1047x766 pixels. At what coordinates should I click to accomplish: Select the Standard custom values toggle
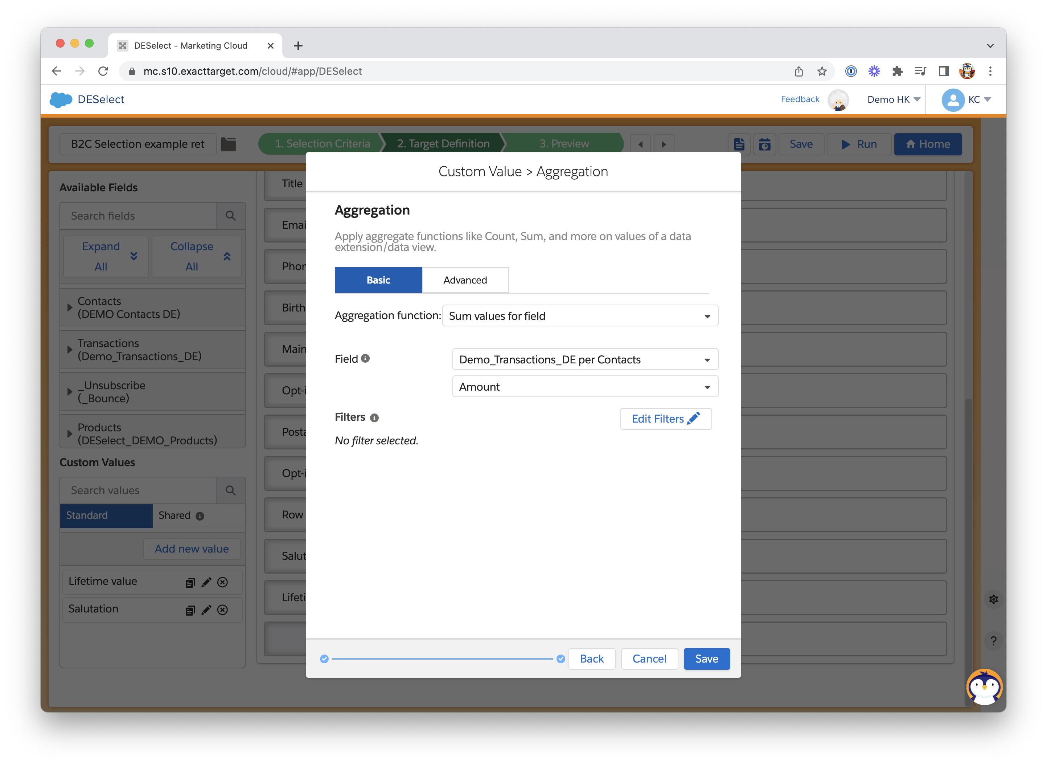(106, 516)
